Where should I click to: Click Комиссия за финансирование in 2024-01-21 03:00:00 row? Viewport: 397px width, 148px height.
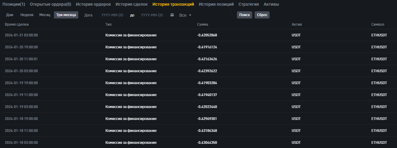click(131, 35)
